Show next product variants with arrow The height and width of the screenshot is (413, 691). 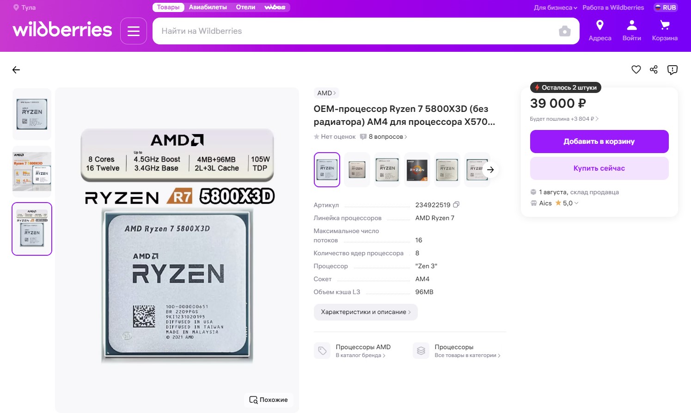tap(490, 170)
